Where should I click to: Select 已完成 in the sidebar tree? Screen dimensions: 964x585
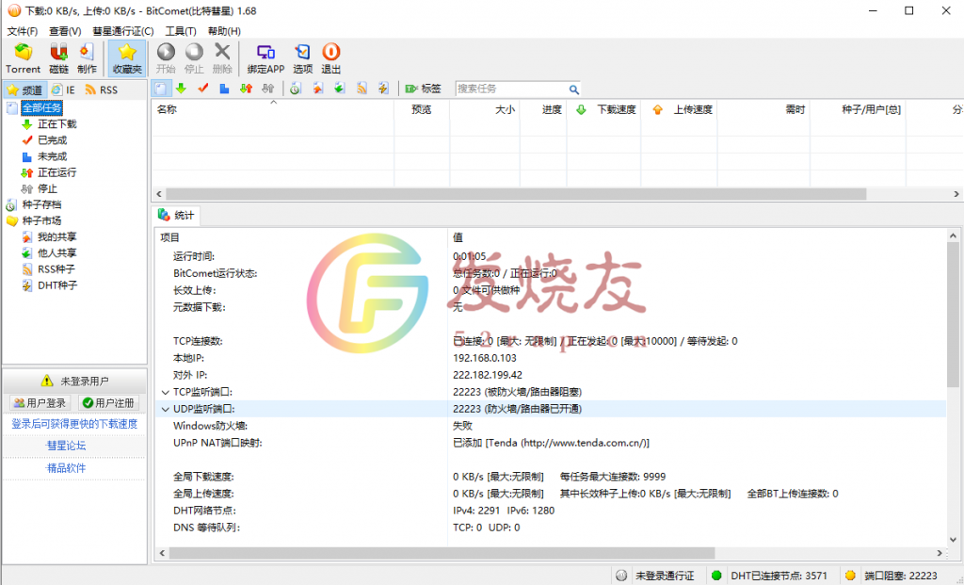point(53,140)
